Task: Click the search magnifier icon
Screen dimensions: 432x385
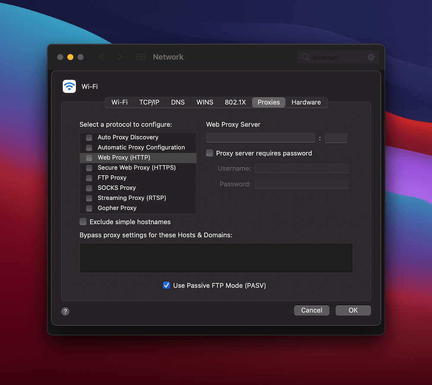Action: (x=305, y=57)
